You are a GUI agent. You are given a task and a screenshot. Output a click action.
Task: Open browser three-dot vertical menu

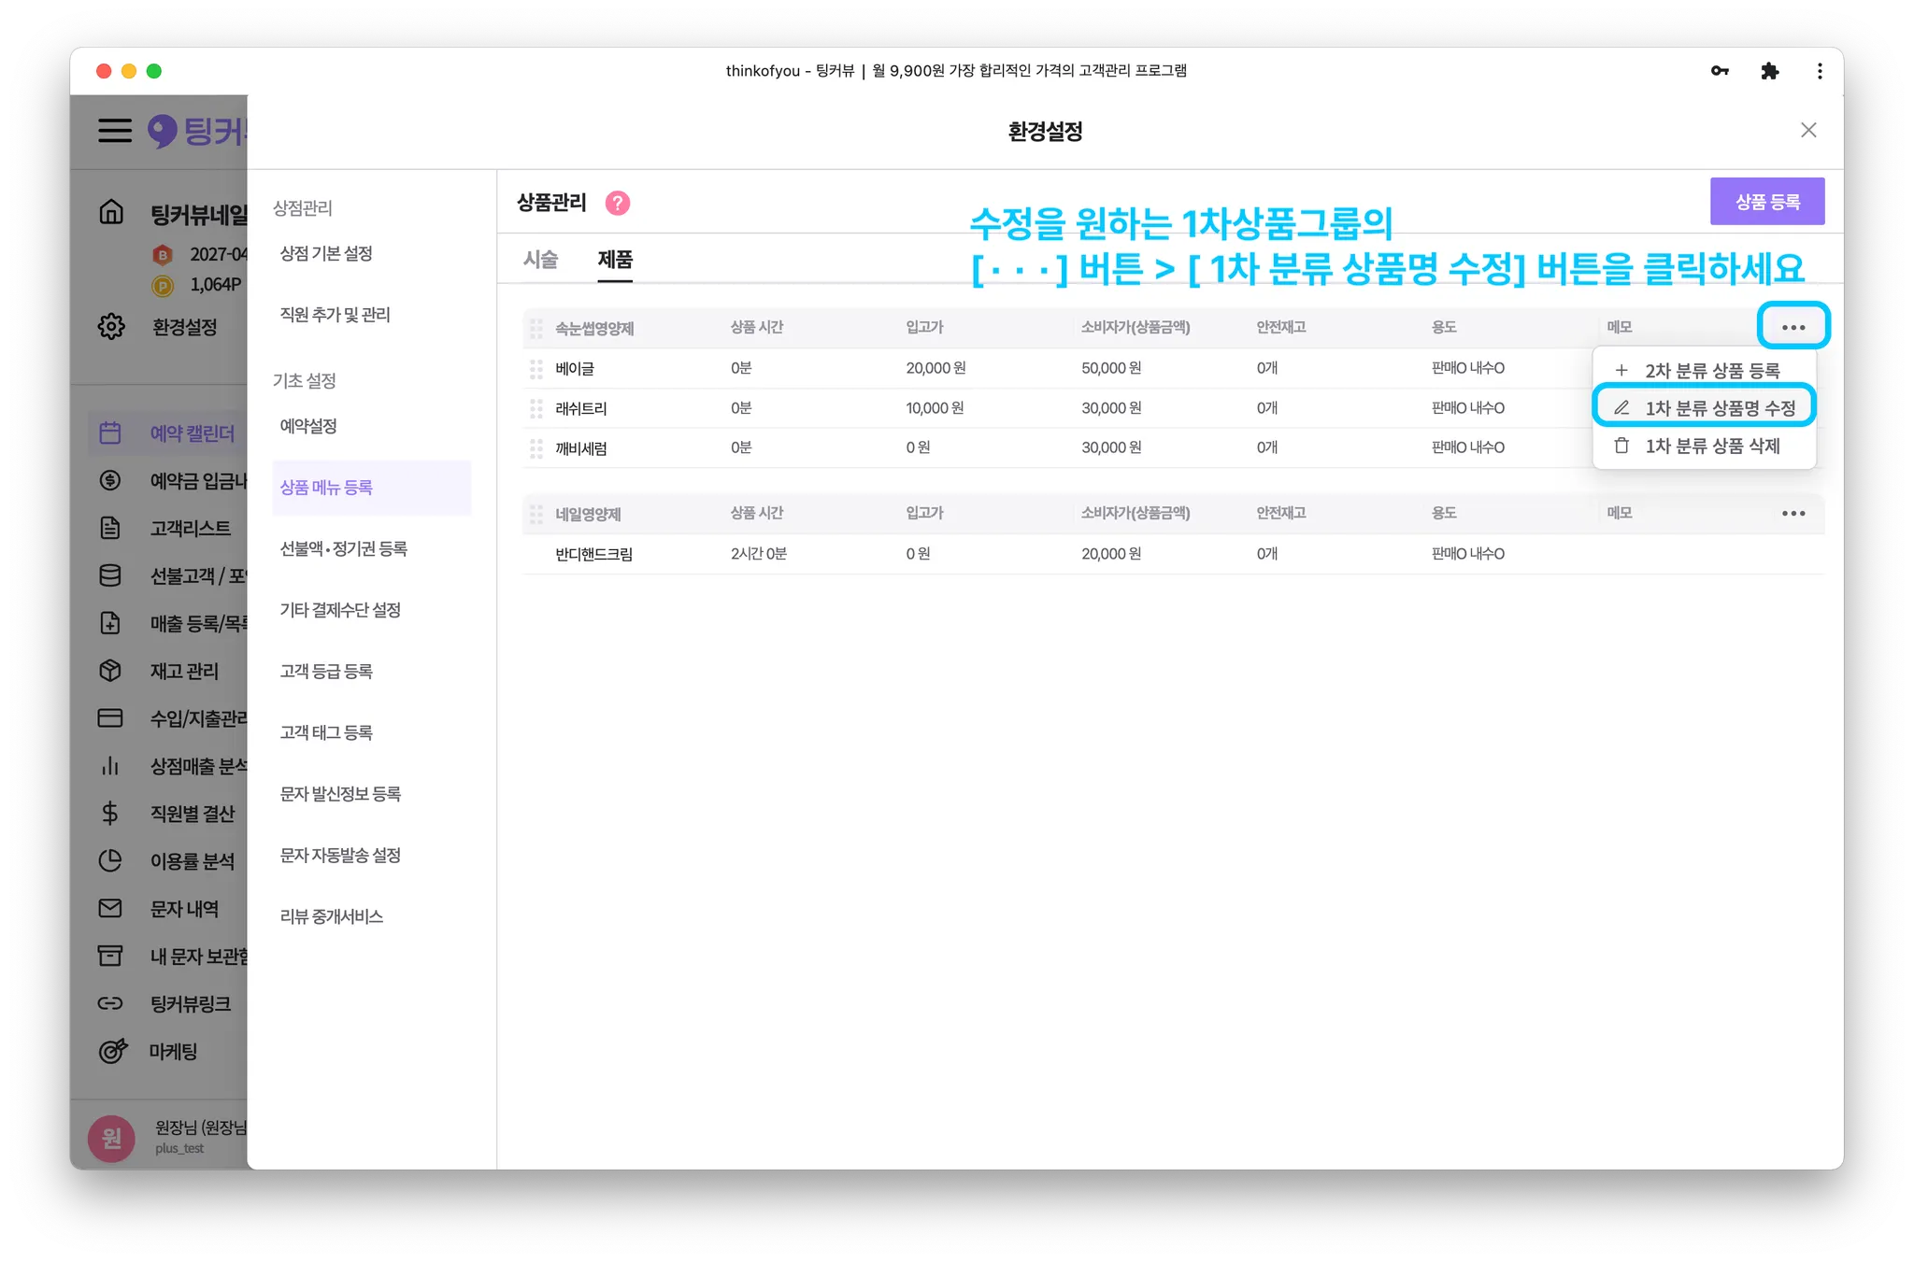1819,71
